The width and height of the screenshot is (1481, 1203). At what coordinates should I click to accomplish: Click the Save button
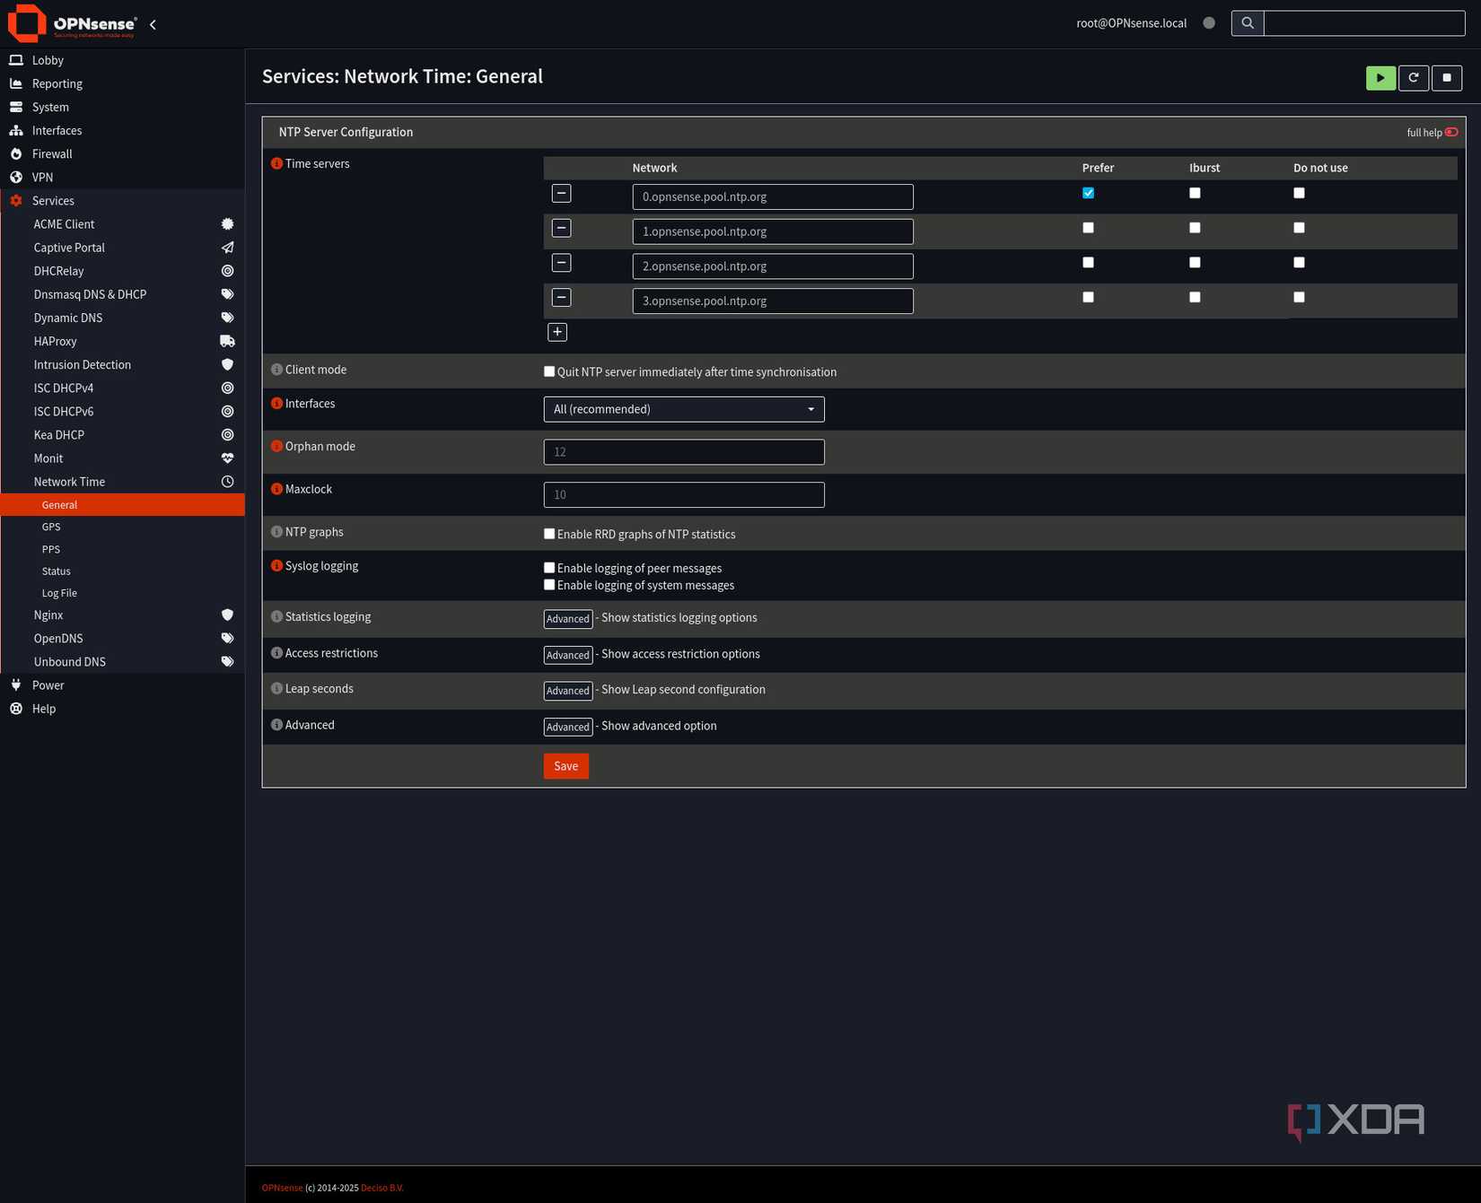tap(565, 766)
